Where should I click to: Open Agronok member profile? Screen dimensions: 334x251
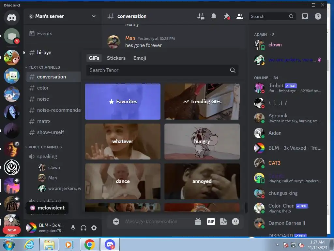tap(288, 118)
